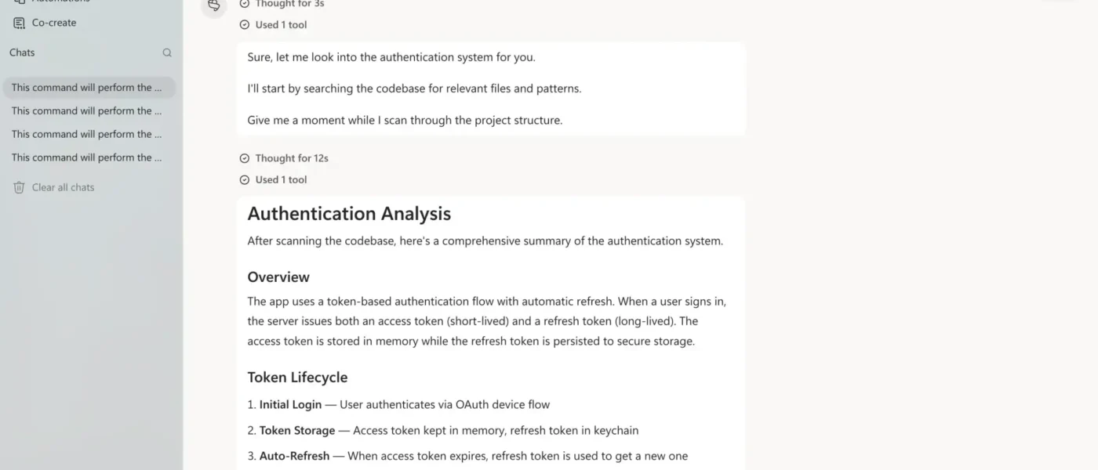Open the chat search magnifier icon

(167, 52)
